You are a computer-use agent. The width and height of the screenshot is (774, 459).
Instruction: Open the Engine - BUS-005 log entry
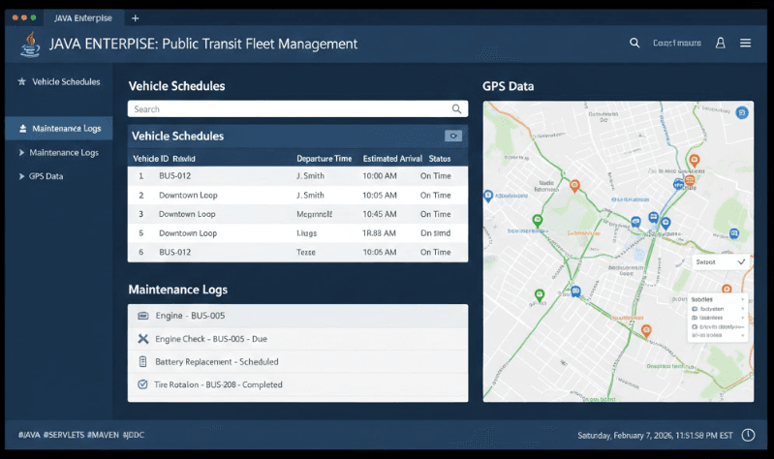pyautogui.click(x=297, y=316)
